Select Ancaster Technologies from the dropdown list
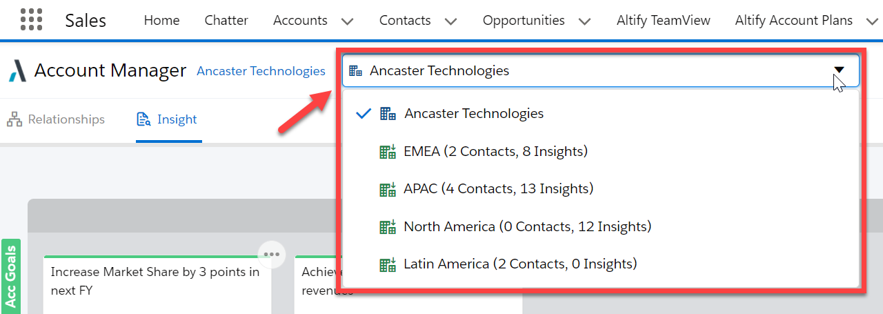Image resolution: width=883 pixels, height=314 pixels. click(601, 114)
